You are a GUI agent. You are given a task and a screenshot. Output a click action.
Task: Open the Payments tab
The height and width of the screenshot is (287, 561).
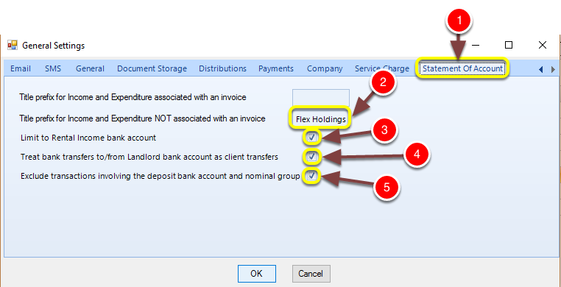tap(276, 68)
